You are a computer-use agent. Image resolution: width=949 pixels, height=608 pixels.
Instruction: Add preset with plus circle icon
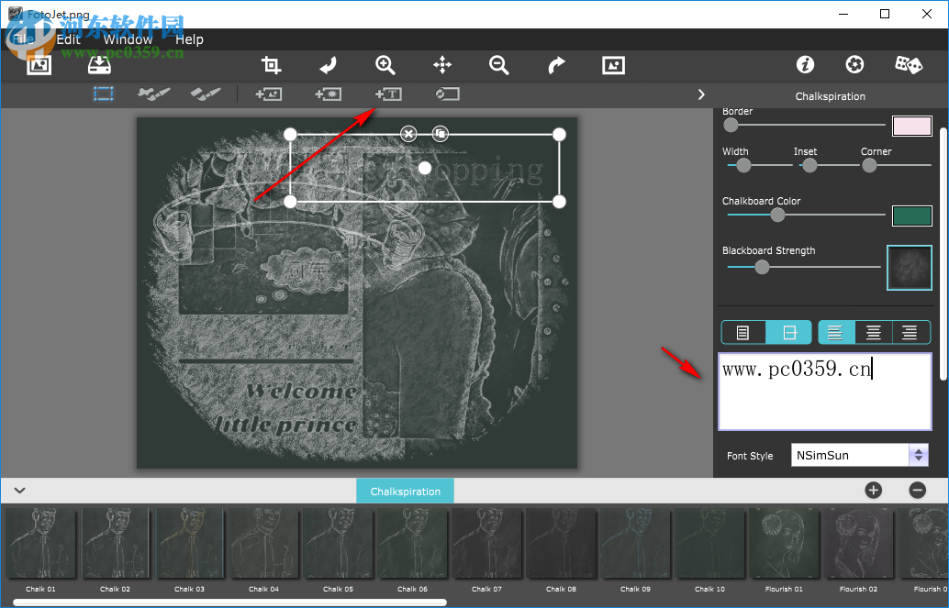tap(874, 490)
